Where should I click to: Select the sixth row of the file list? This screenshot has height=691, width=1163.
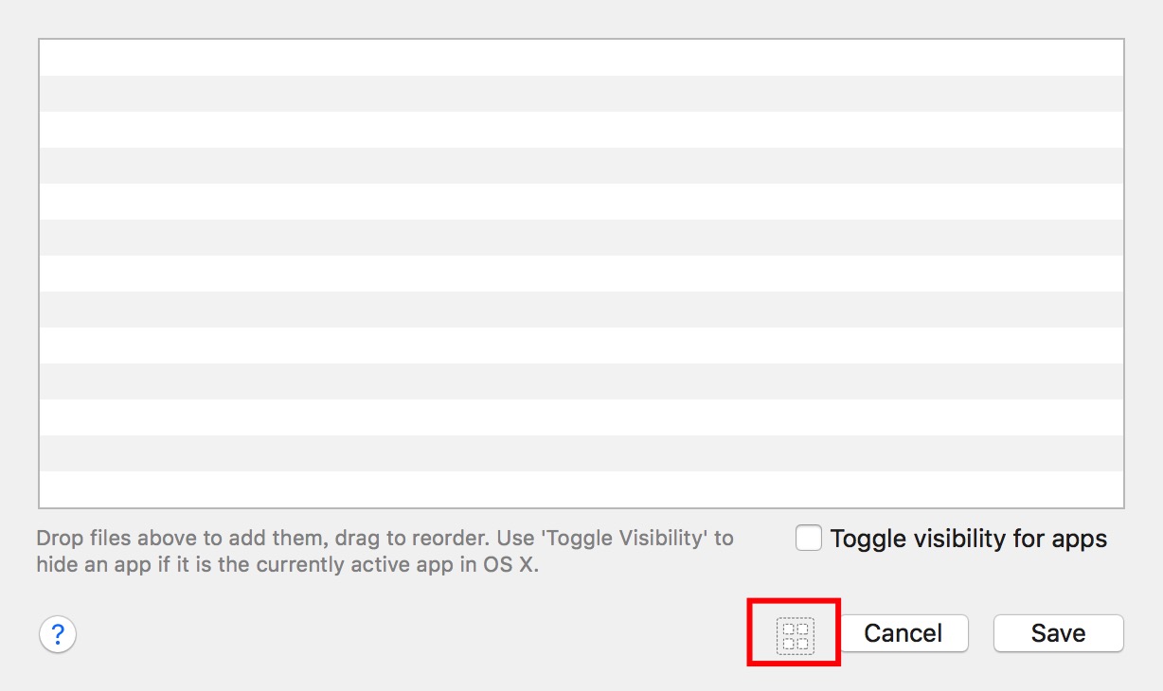pyautogui.click(x=581, y=238)
